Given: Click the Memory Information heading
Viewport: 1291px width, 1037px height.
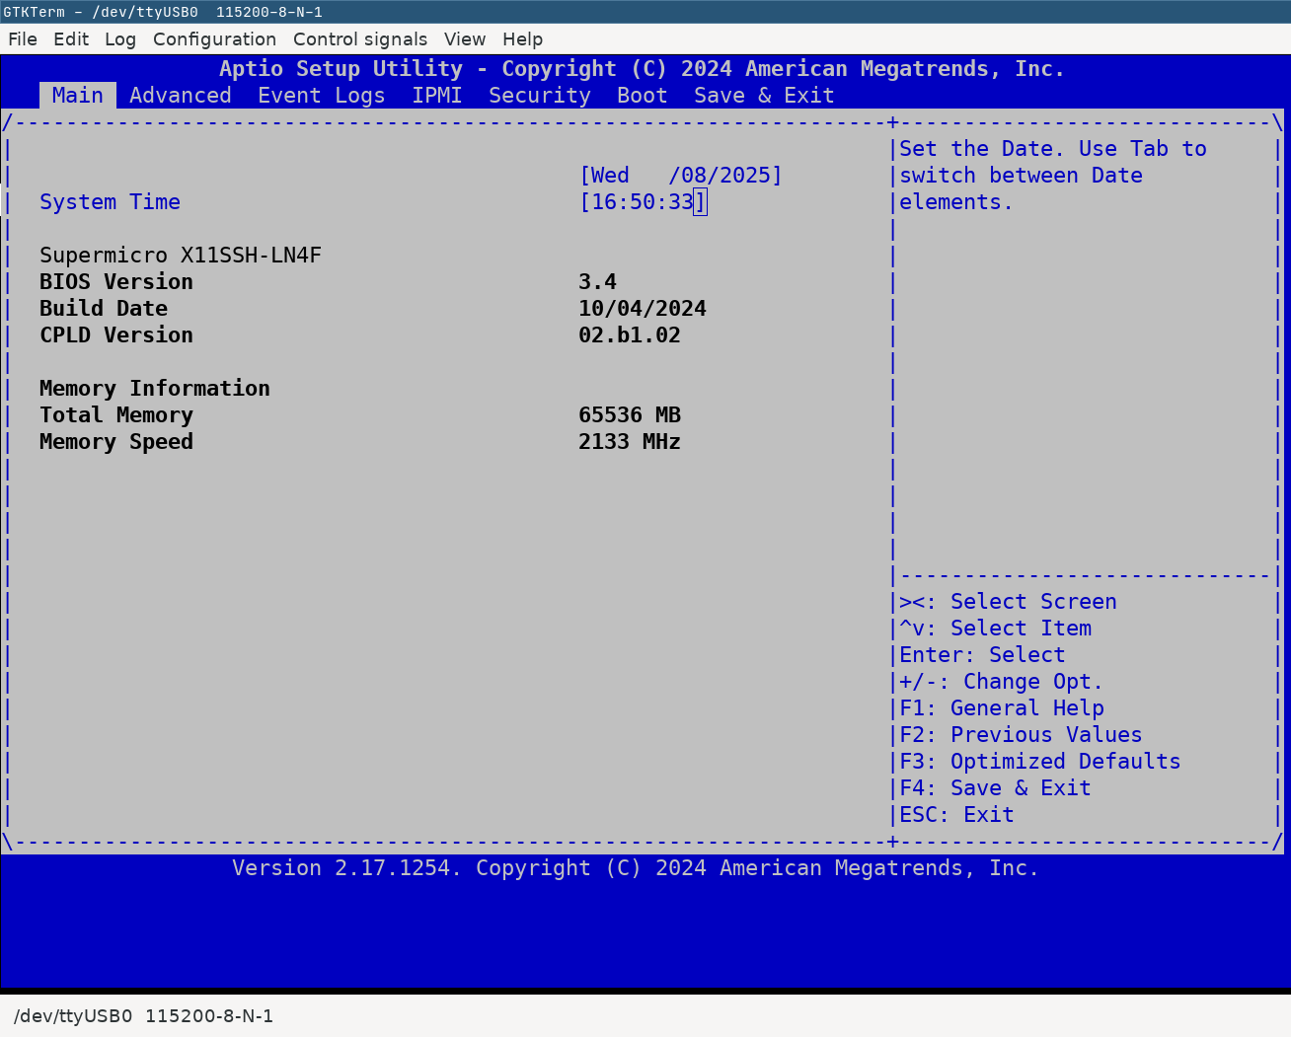Looking at the screenshot, I should [x=155, y=389].
